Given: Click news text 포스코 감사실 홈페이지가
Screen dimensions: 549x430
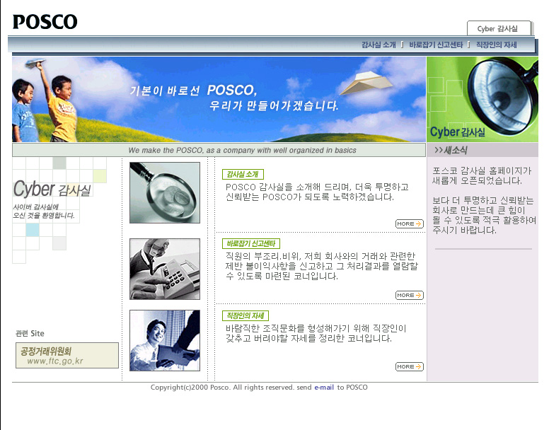Looking at the screenshot, I should 482,170.
